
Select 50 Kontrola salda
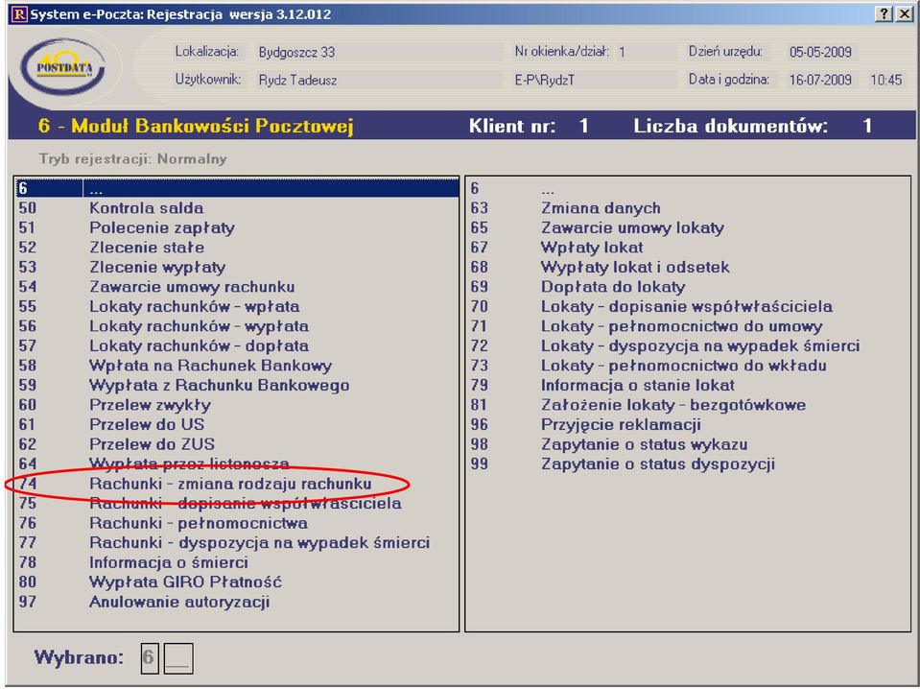click(236, 208)
